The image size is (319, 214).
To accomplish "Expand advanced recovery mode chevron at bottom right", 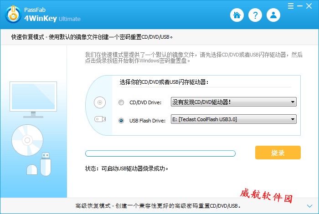I will [x=309, y=206].
